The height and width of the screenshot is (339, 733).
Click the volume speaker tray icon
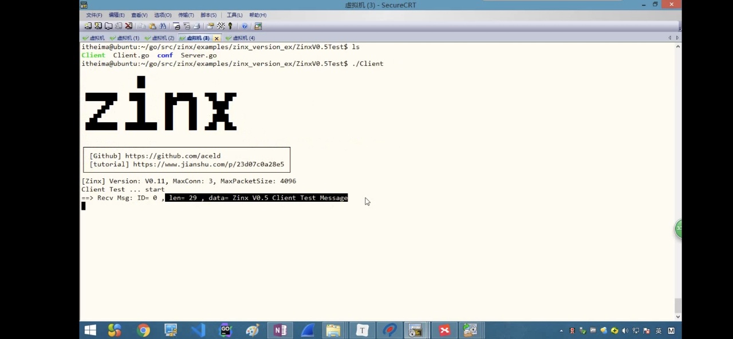[625, 330]
